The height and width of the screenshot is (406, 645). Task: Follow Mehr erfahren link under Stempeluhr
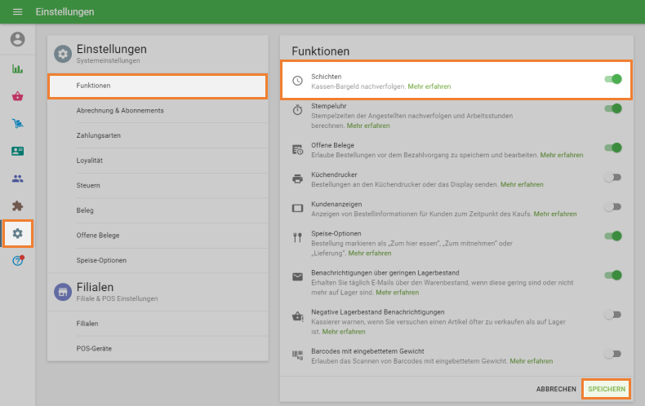click(368, 126)
